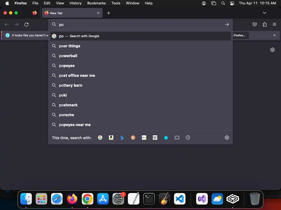The image size is (281, 210).
Task: Select the 'pottery barn' suggestion
Action: (x=140, y=85)
